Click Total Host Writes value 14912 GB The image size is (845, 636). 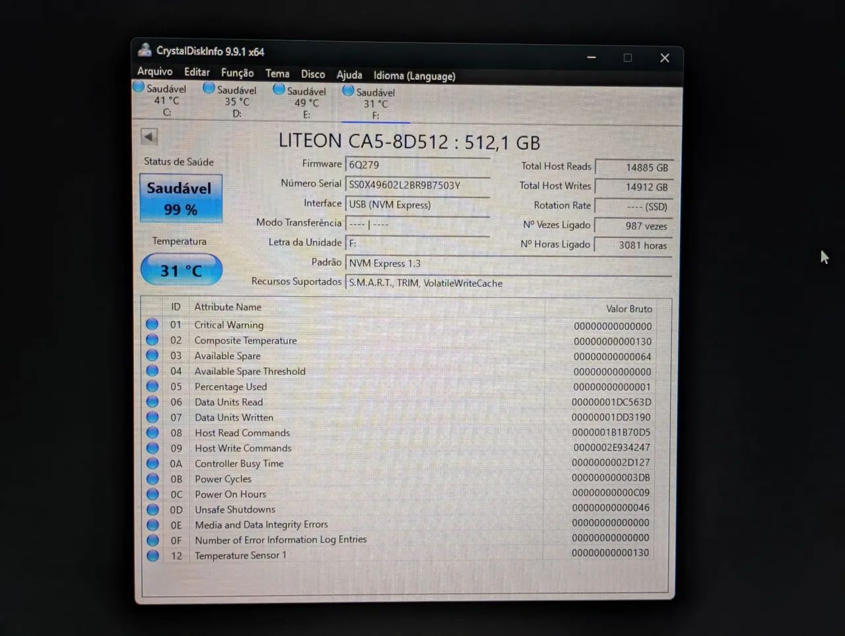click(x=634, y=187)
